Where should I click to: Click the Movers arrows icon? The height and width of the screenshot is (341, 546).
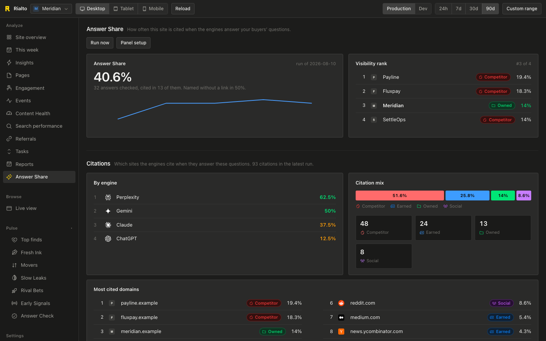(x=14, y=265)
